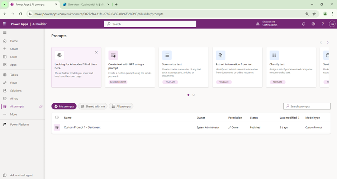Switch to All prompts filter
Viewport: 337px width, 179px height.
tap(121, 107)
